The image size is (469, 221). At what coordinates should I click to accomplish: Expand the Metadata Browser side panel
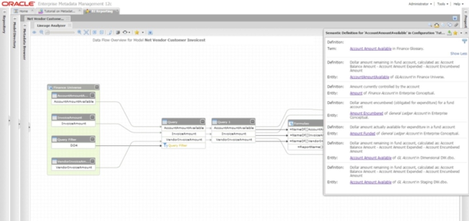[x=25, y=26]
